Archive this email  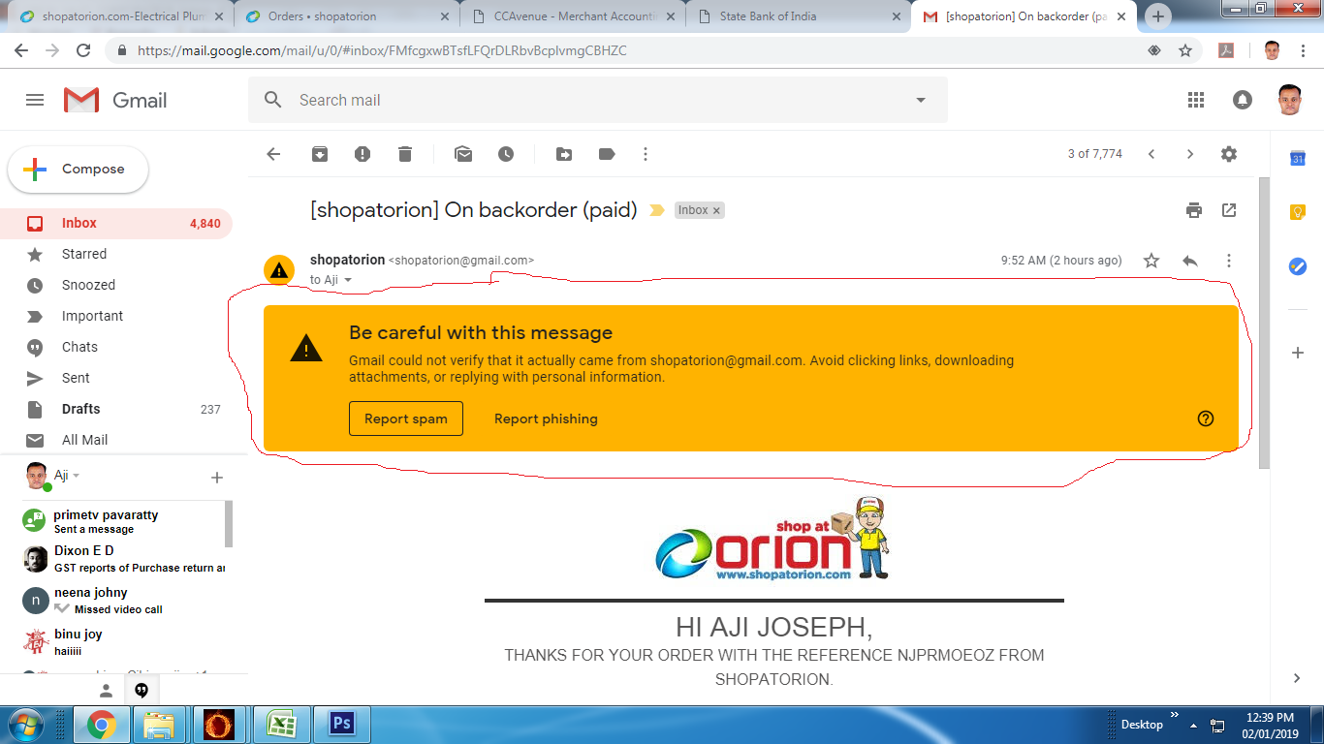coord(320,154)
